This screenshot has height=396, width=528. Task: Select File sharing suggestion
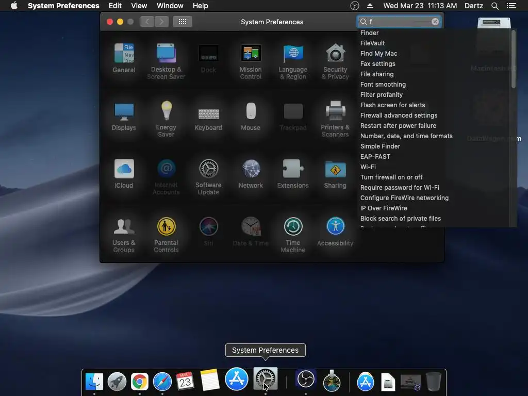377,74
